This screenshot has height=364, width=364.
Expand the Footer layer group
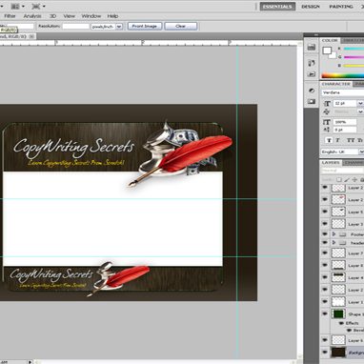[x=334, y=234]
